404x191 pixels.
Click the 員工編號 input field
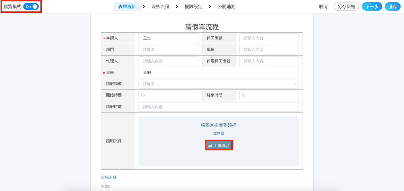pyautogui.click(x=269, y=38)
